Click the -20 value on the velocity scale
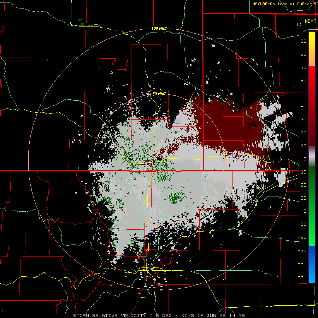This screenshot has width=318, height=318. click(x=302, y=185)
